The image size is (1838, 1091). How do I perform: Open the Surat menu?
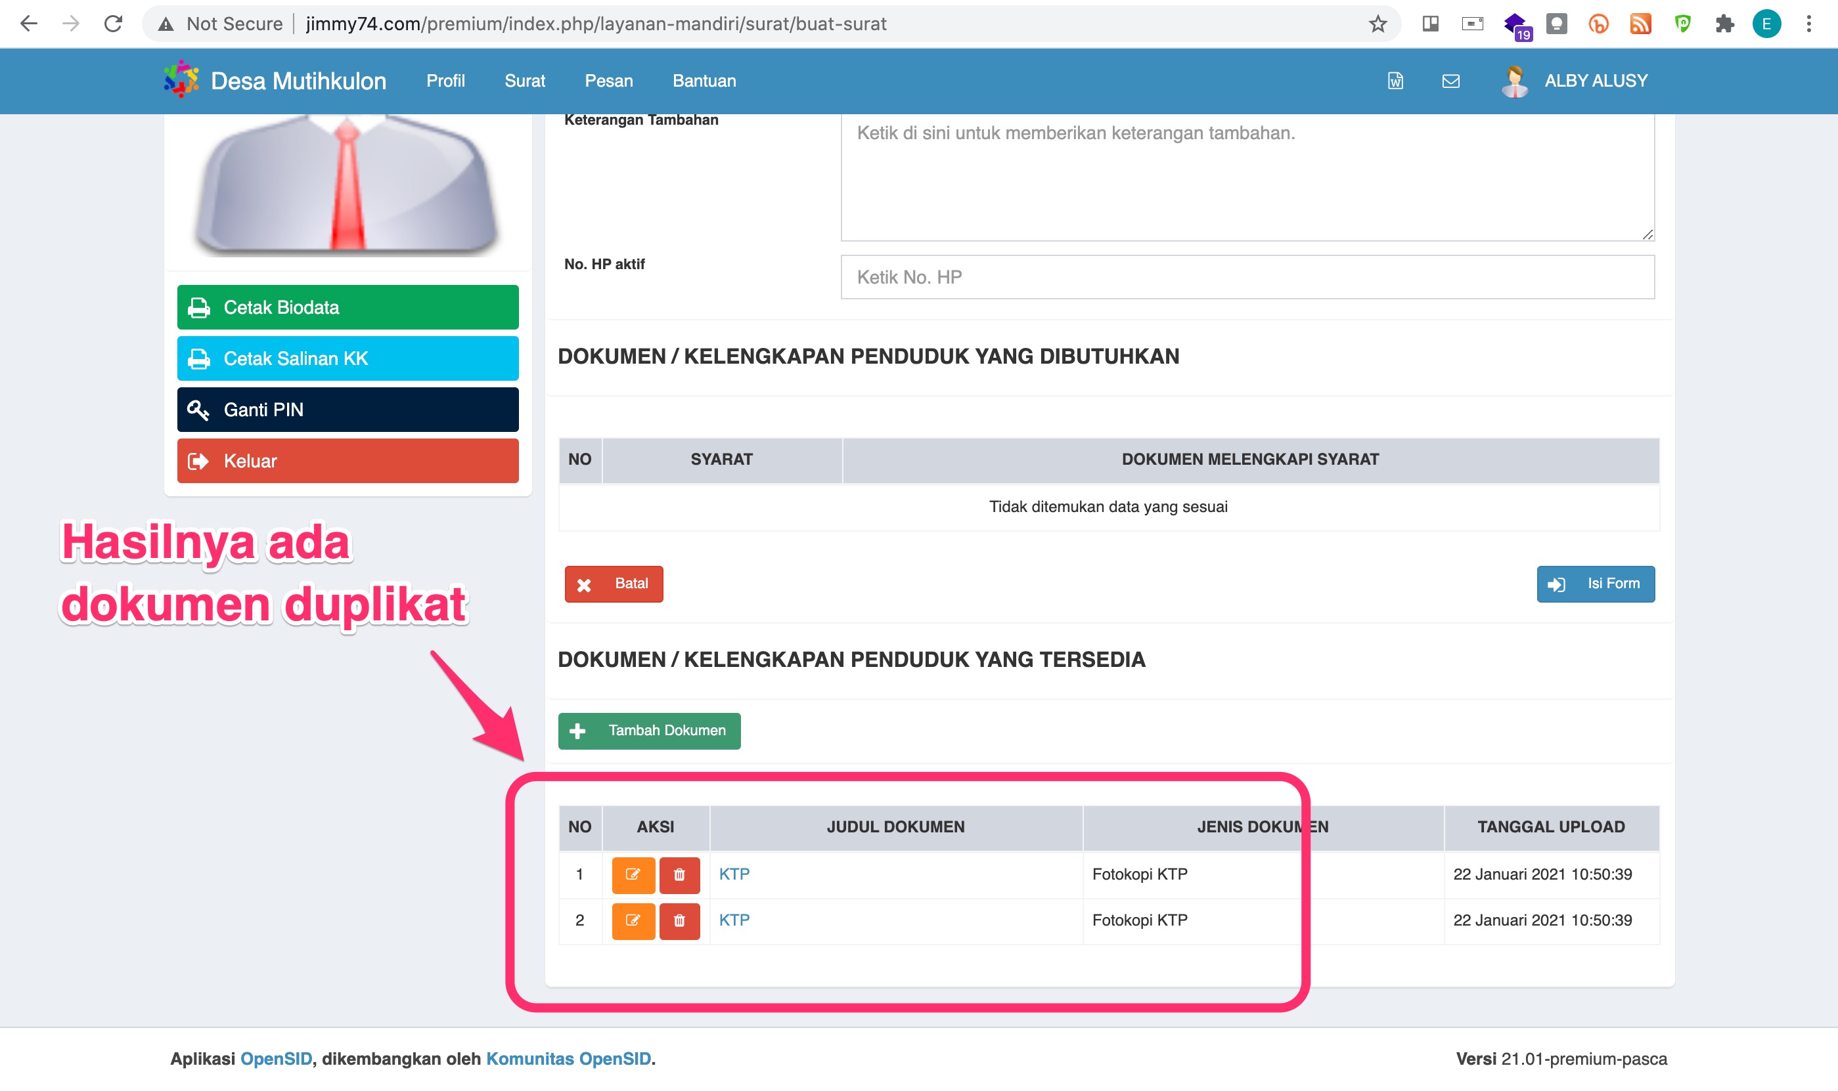click(x=524, y=81)
